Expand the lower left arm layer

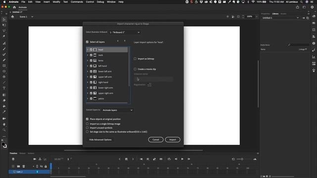point(88,71)
